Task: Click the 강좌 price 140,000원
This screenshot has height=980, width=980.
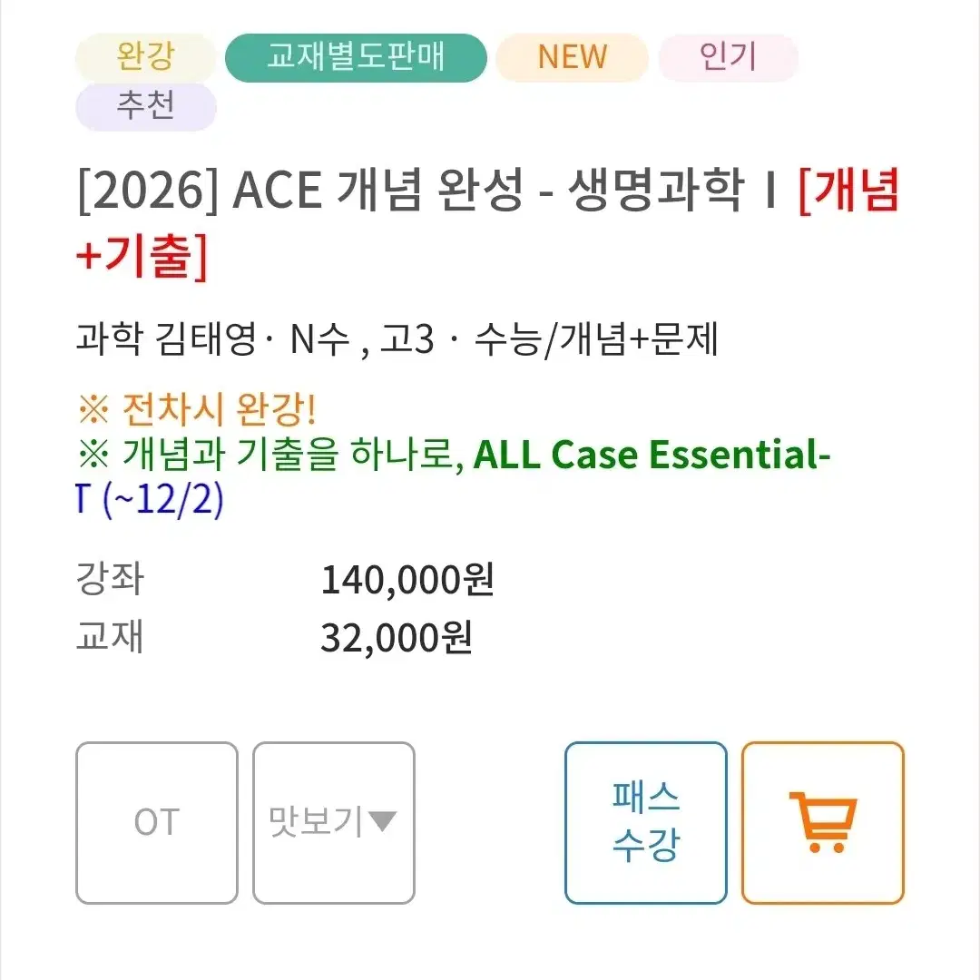Action: 407,579
